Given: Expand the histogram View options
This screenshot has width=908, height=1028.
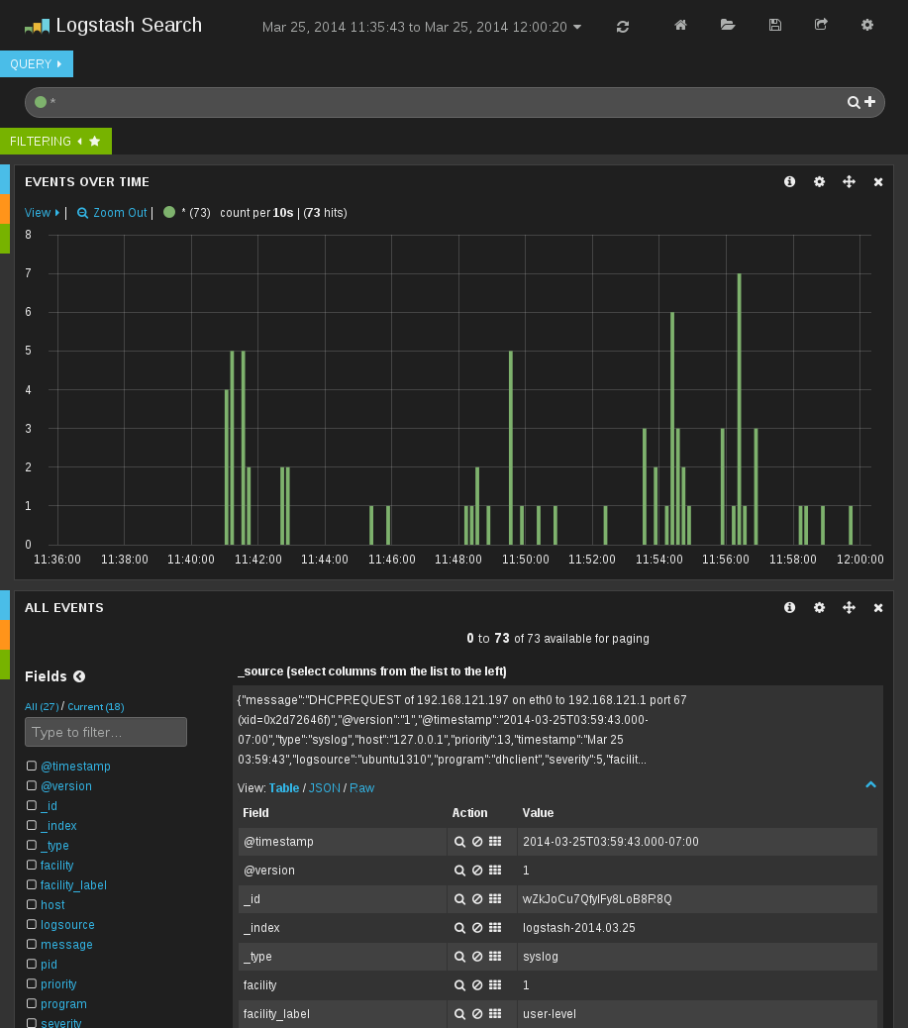Looking at the screenshot, I should click(x=42, y=212).
